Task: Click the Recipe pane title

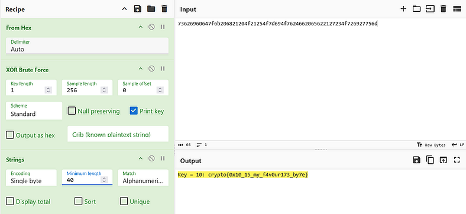Action: 15,9
